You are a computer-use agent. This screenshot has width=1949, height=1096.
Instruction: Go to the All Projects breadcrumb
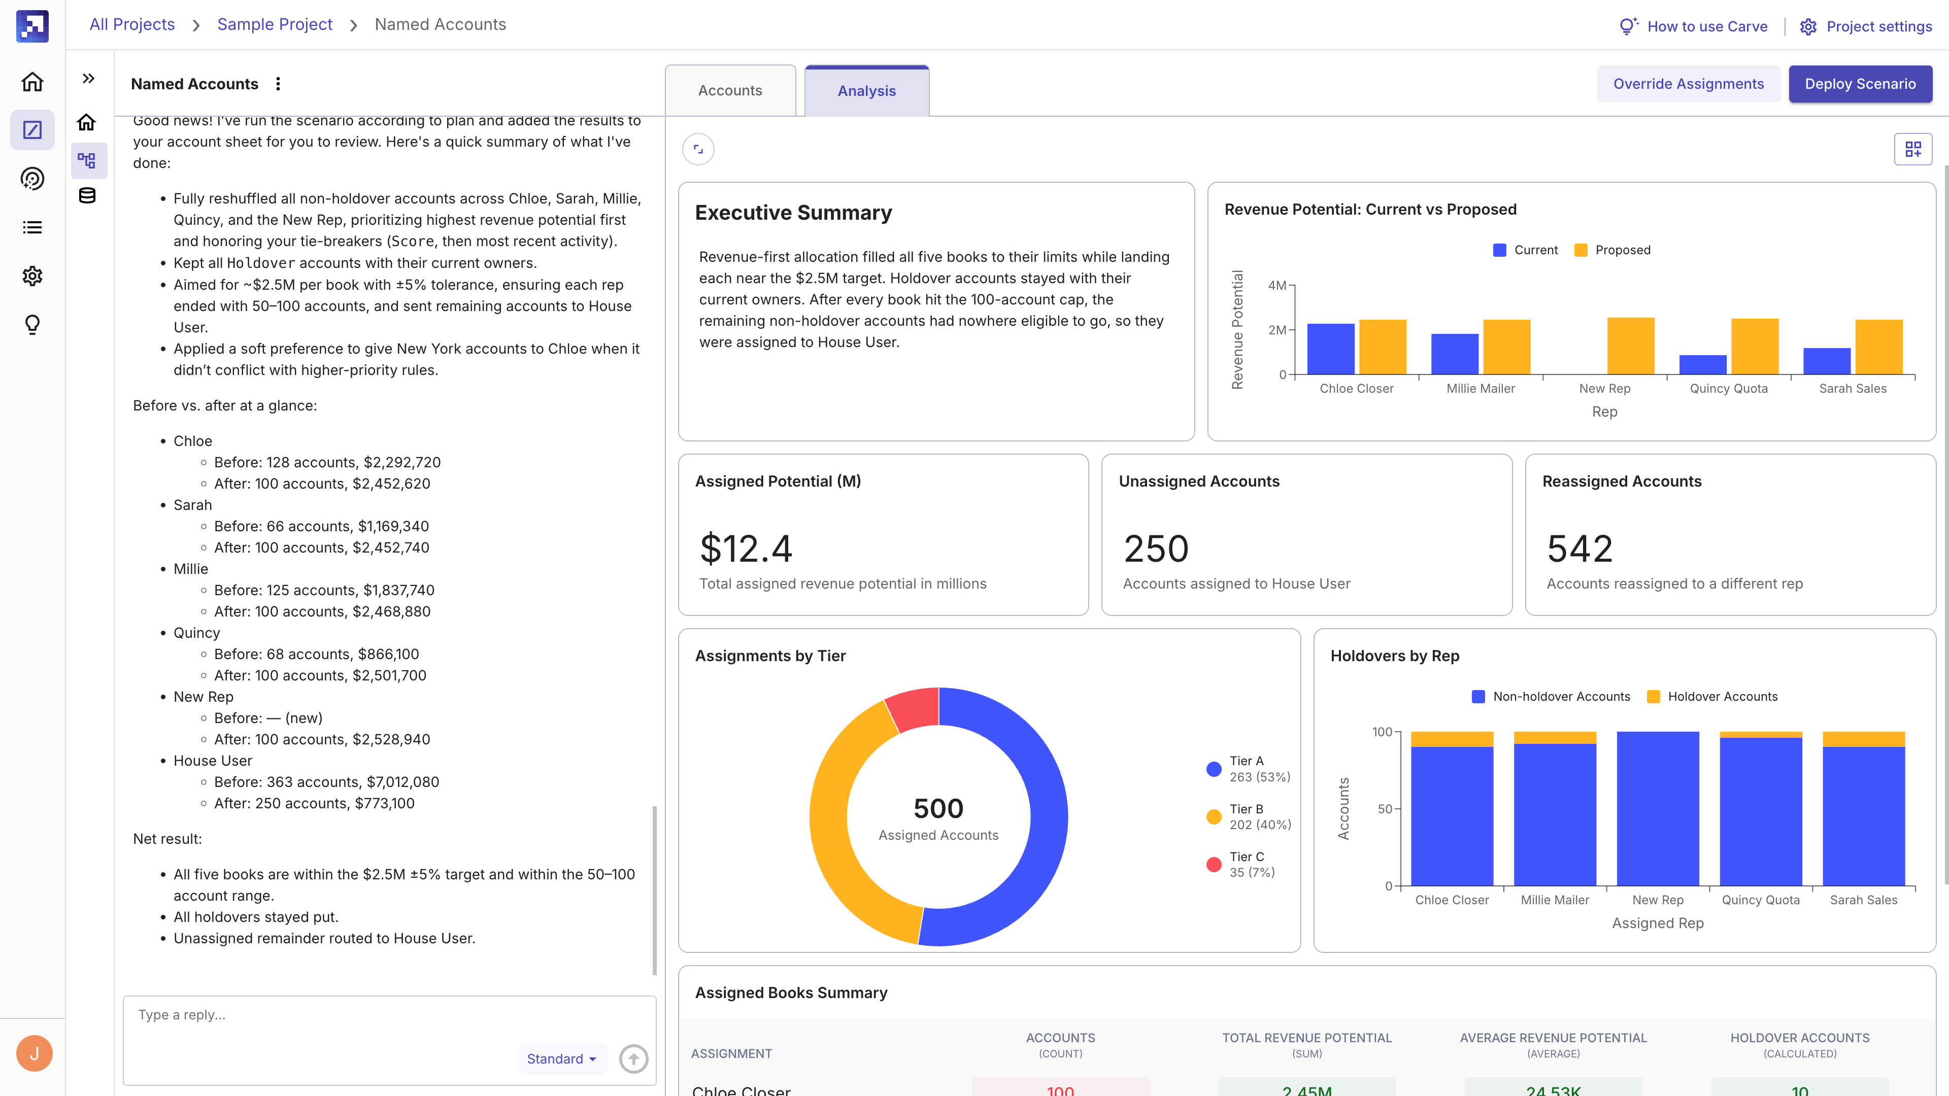click(x=131, y=24)
